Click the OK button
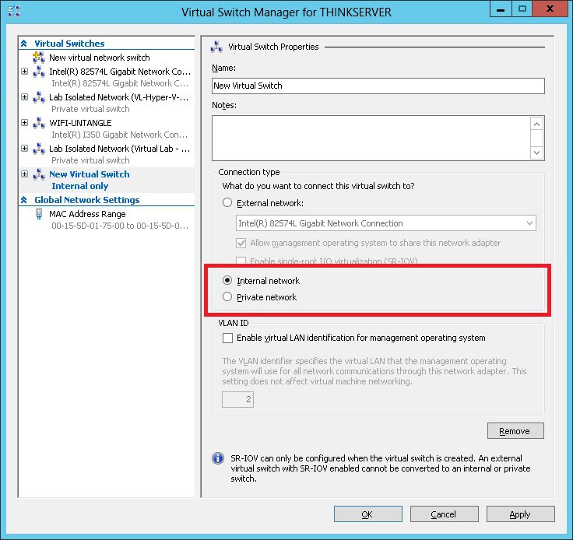Image resolution: width=573 pixels, height=540 pixels. [368, 514]
